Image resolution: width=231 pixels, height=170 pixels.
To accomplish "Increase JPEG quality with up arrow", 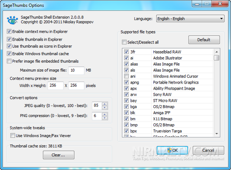I will click(104, 104).
